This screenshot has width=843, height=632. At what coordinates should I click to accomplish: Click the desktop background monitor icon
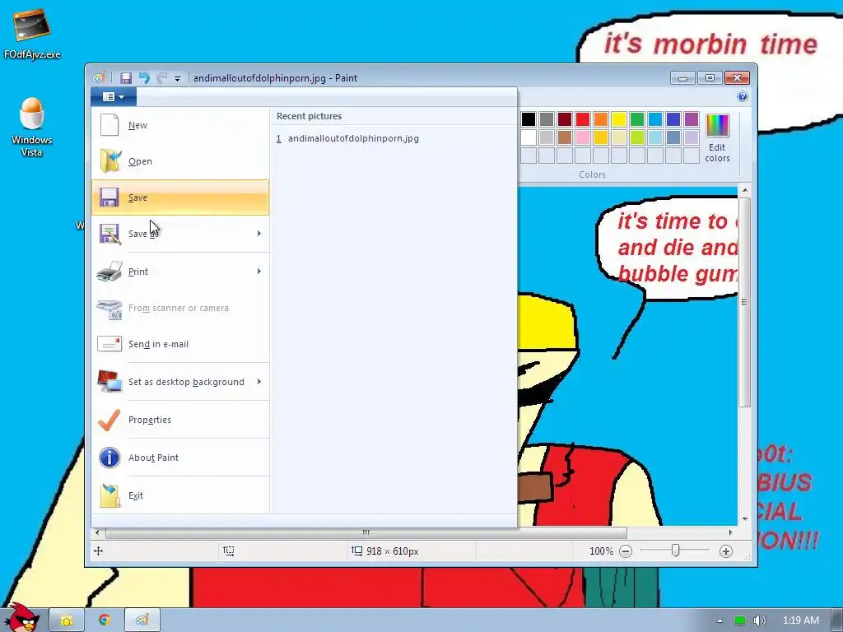(109, 382)
